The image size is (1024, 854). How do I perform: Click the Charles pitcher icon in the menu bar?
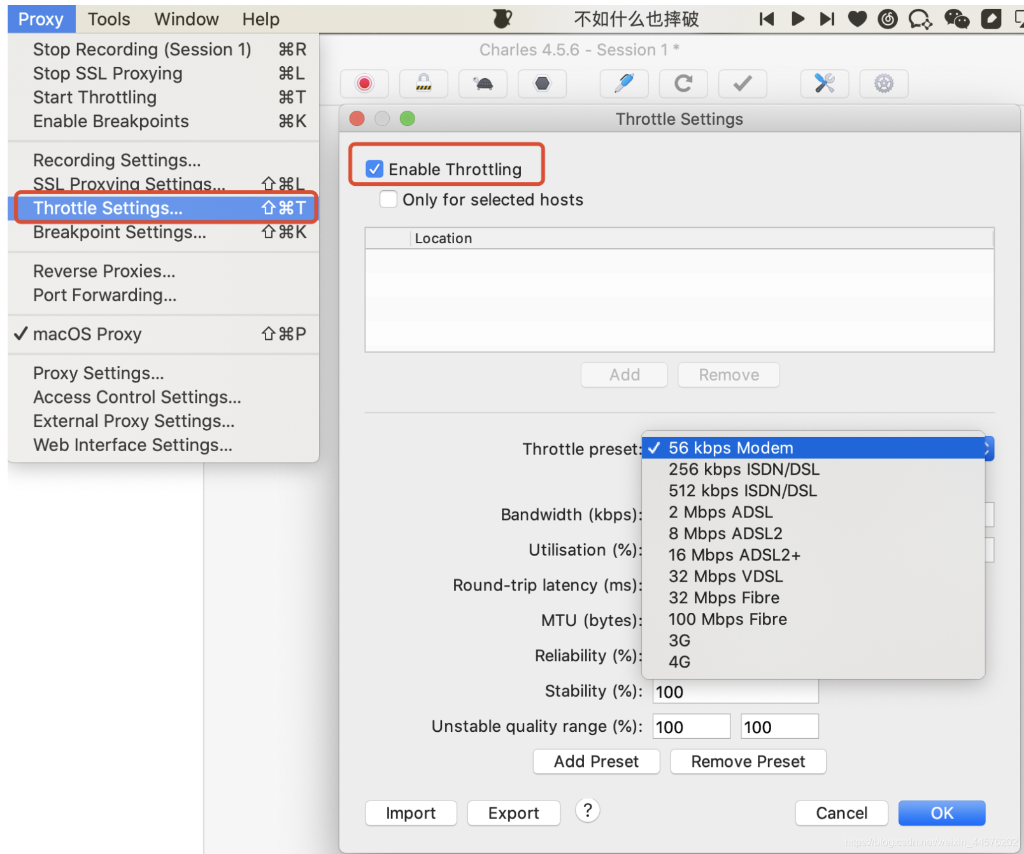click(x=502, y=19)
